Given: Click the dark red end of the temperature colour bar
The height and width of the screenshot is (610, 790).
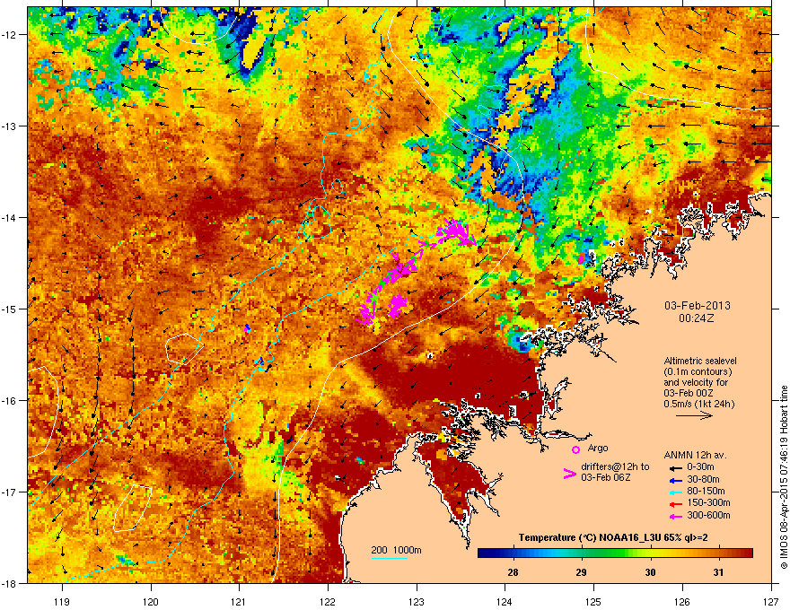Looking at the screenshot, I should (x=747, y=553).
